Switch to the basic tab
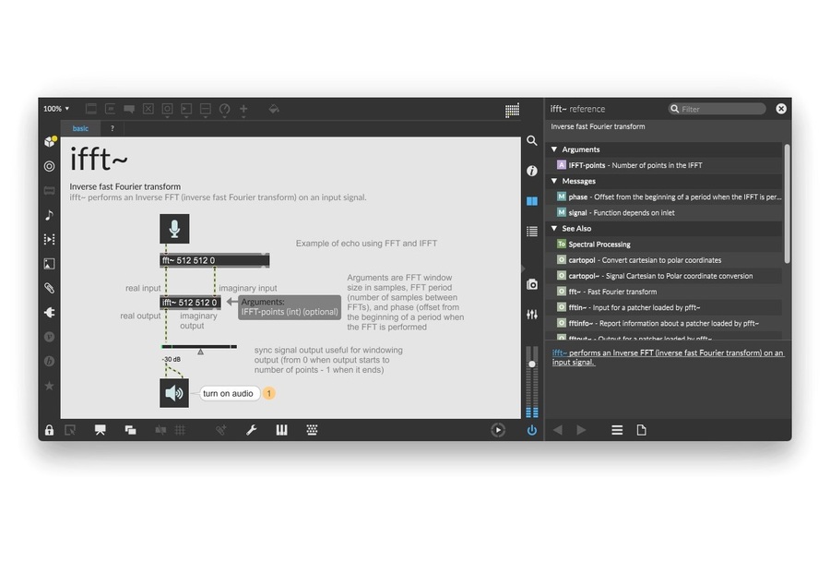830x561 pixels. click(x=80, y=128)
